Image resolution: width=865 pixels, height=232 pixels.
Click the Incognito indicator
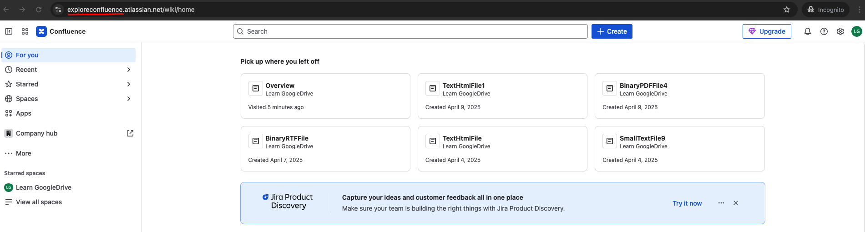click(x=826, y=10)
